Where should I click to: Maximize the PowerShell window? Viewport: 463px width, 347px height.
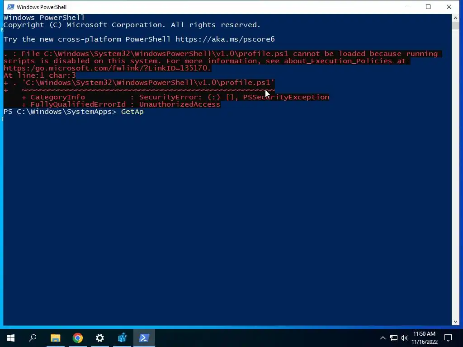[428, 7]
